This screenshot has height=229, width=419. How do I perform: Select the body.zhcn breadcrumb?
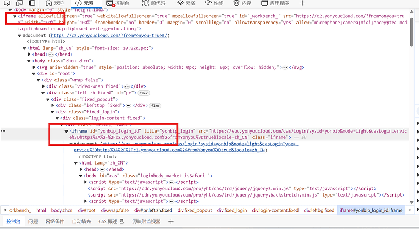point(62,210)
